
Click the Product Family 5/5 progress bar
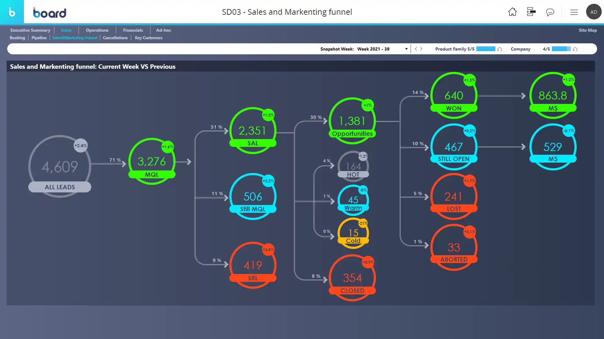486,49
